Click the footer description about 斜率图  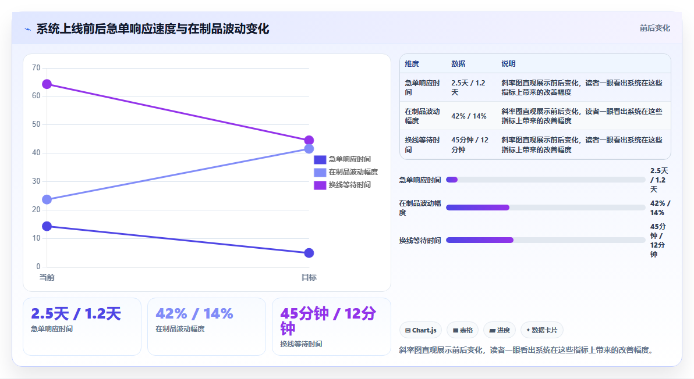click(527, 350)
